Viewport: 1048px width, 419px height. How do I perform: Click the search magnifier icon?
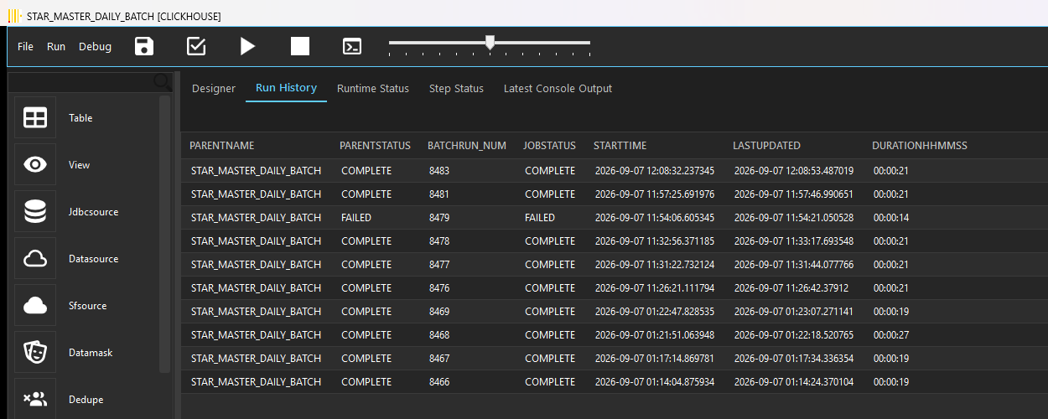(x=163, y=81)
